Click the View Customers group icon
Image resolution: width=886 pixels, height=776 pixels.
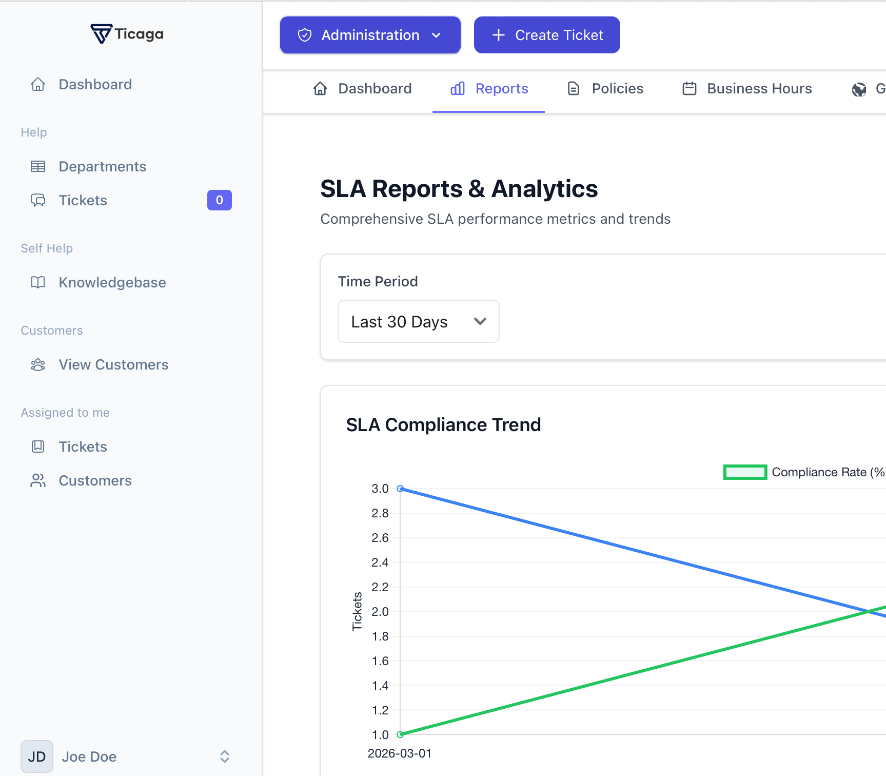[38, 364]
